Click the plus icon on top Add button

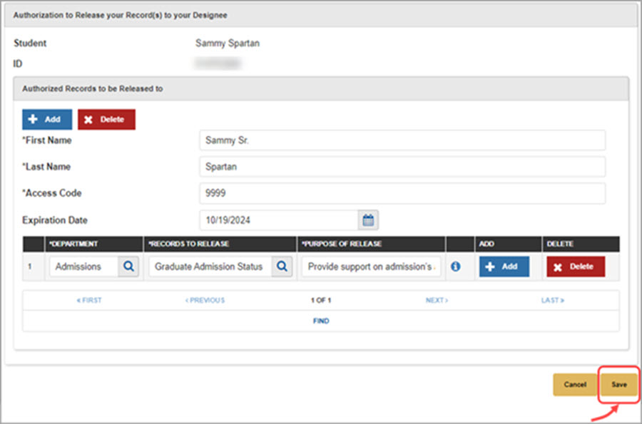(x=33, y=119)
